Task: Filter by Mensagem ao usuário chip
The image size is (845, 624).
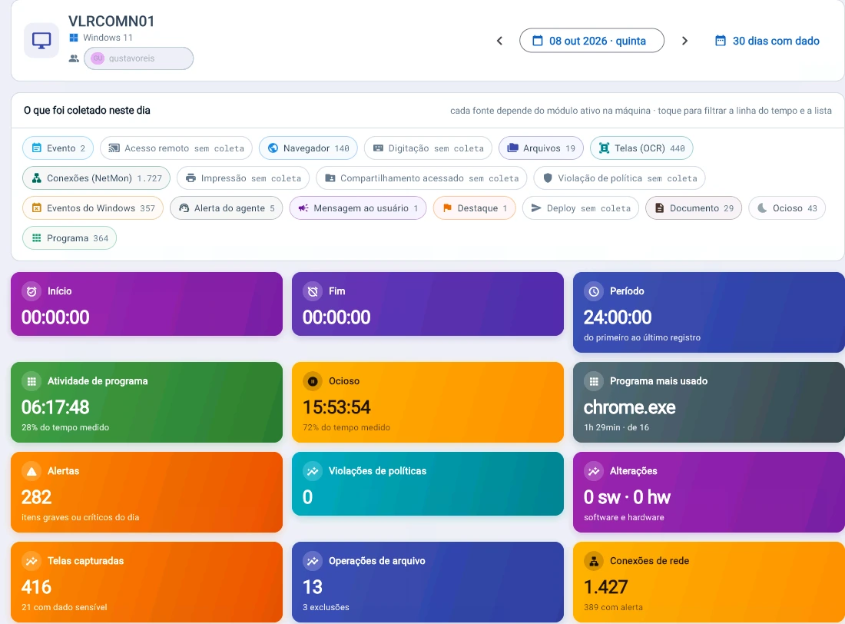Action: point(358,208)
